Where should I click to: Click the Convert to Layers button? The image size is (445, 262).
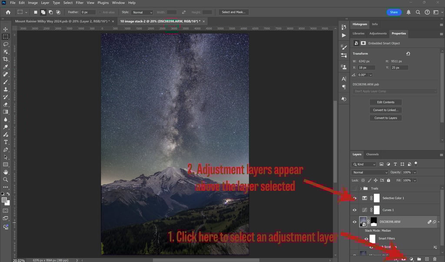[x=385, y=118]
